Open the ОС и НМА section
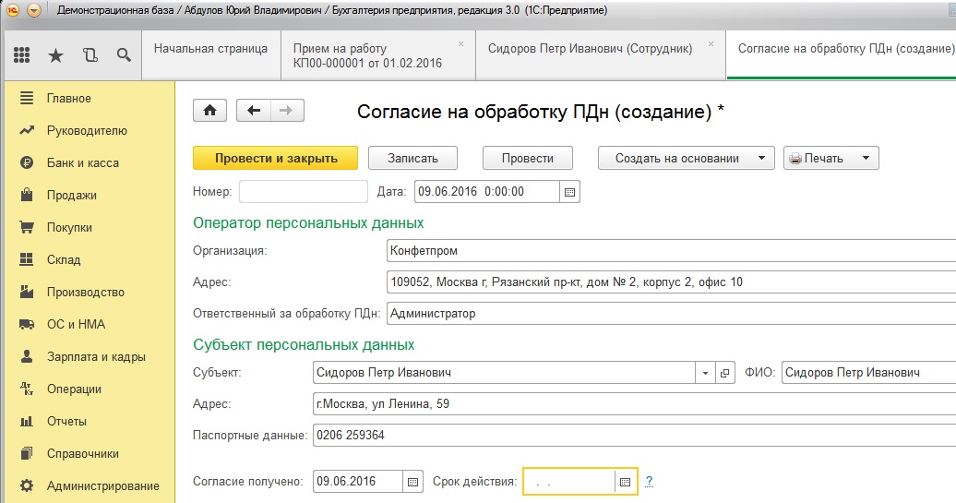956x503 pixels. click(90, 324)
